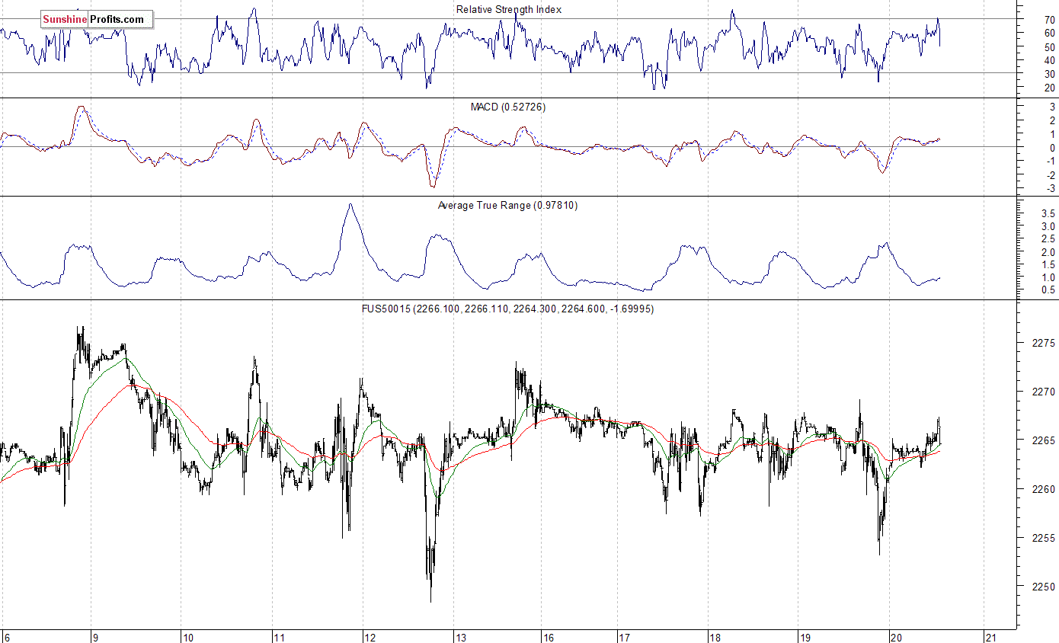Screen dimensions: 1059x643
Task: Click the 1.5 label on the ATR axis
Action: click(1048, 265)
